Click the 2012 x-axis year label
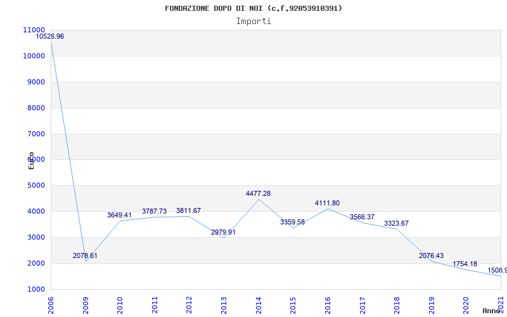The height and width of the screenshot is (317, 507). tap(189, 305)
